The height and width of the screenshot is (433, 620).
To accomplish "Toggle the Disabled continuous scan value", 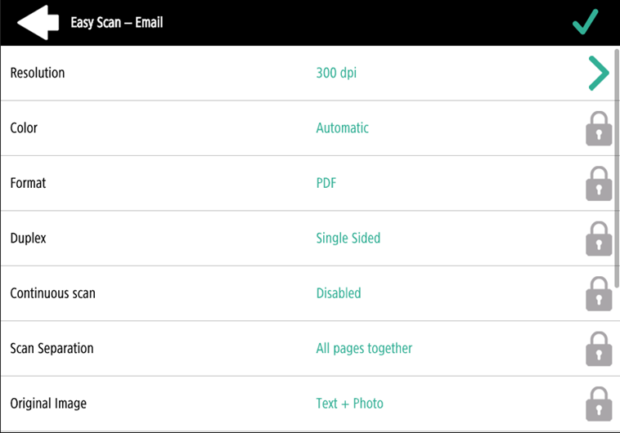I will (339, 293).
